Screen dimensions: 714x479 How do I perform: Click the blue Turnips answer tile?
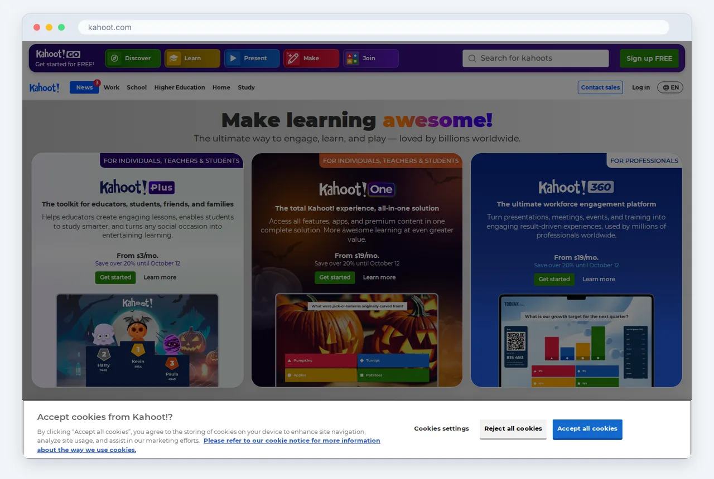tap(393, 360)
